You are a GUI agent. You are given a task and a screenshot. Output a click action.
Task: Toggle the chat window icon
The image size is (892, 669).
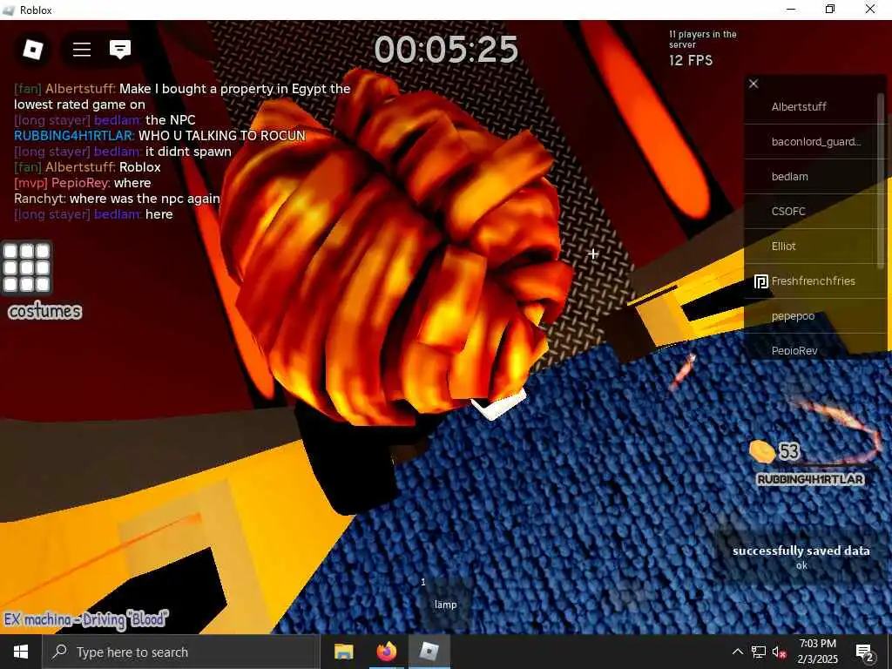click(x=120, y=50)
